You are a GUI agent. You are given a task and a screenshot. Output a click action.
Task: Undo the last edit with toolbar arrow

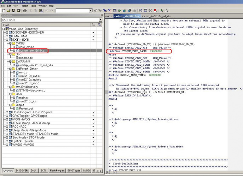(47, 11)
